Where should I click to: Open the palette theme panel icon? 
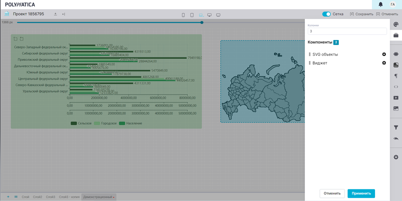(x=396, y=24)
